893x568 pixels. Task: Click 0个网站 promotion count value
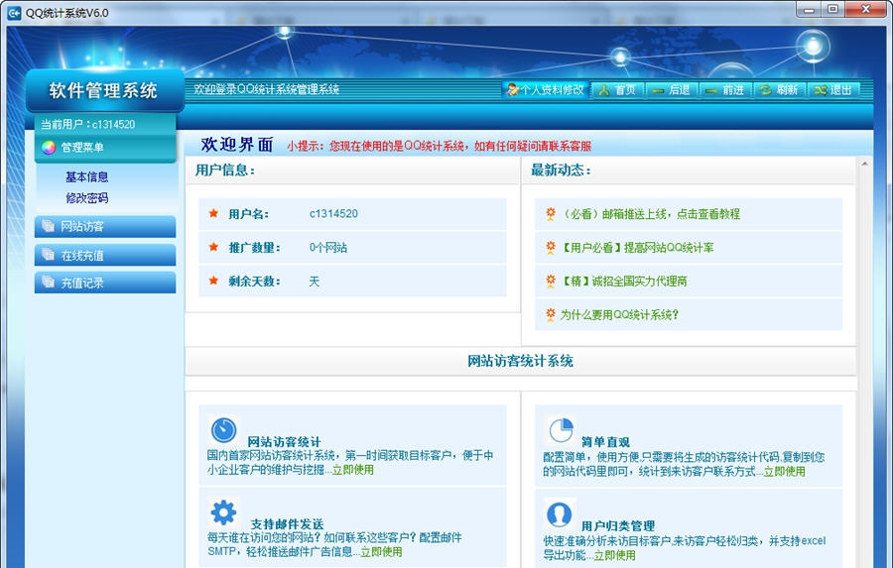[328, 248]
